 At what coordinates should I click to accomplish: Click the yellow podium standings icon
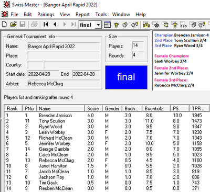coord(146,25)
